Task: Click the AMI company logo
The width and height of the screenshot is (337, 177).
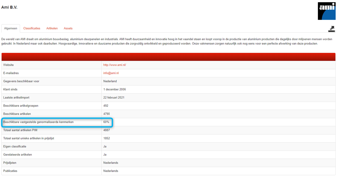Action: [327, 11]
